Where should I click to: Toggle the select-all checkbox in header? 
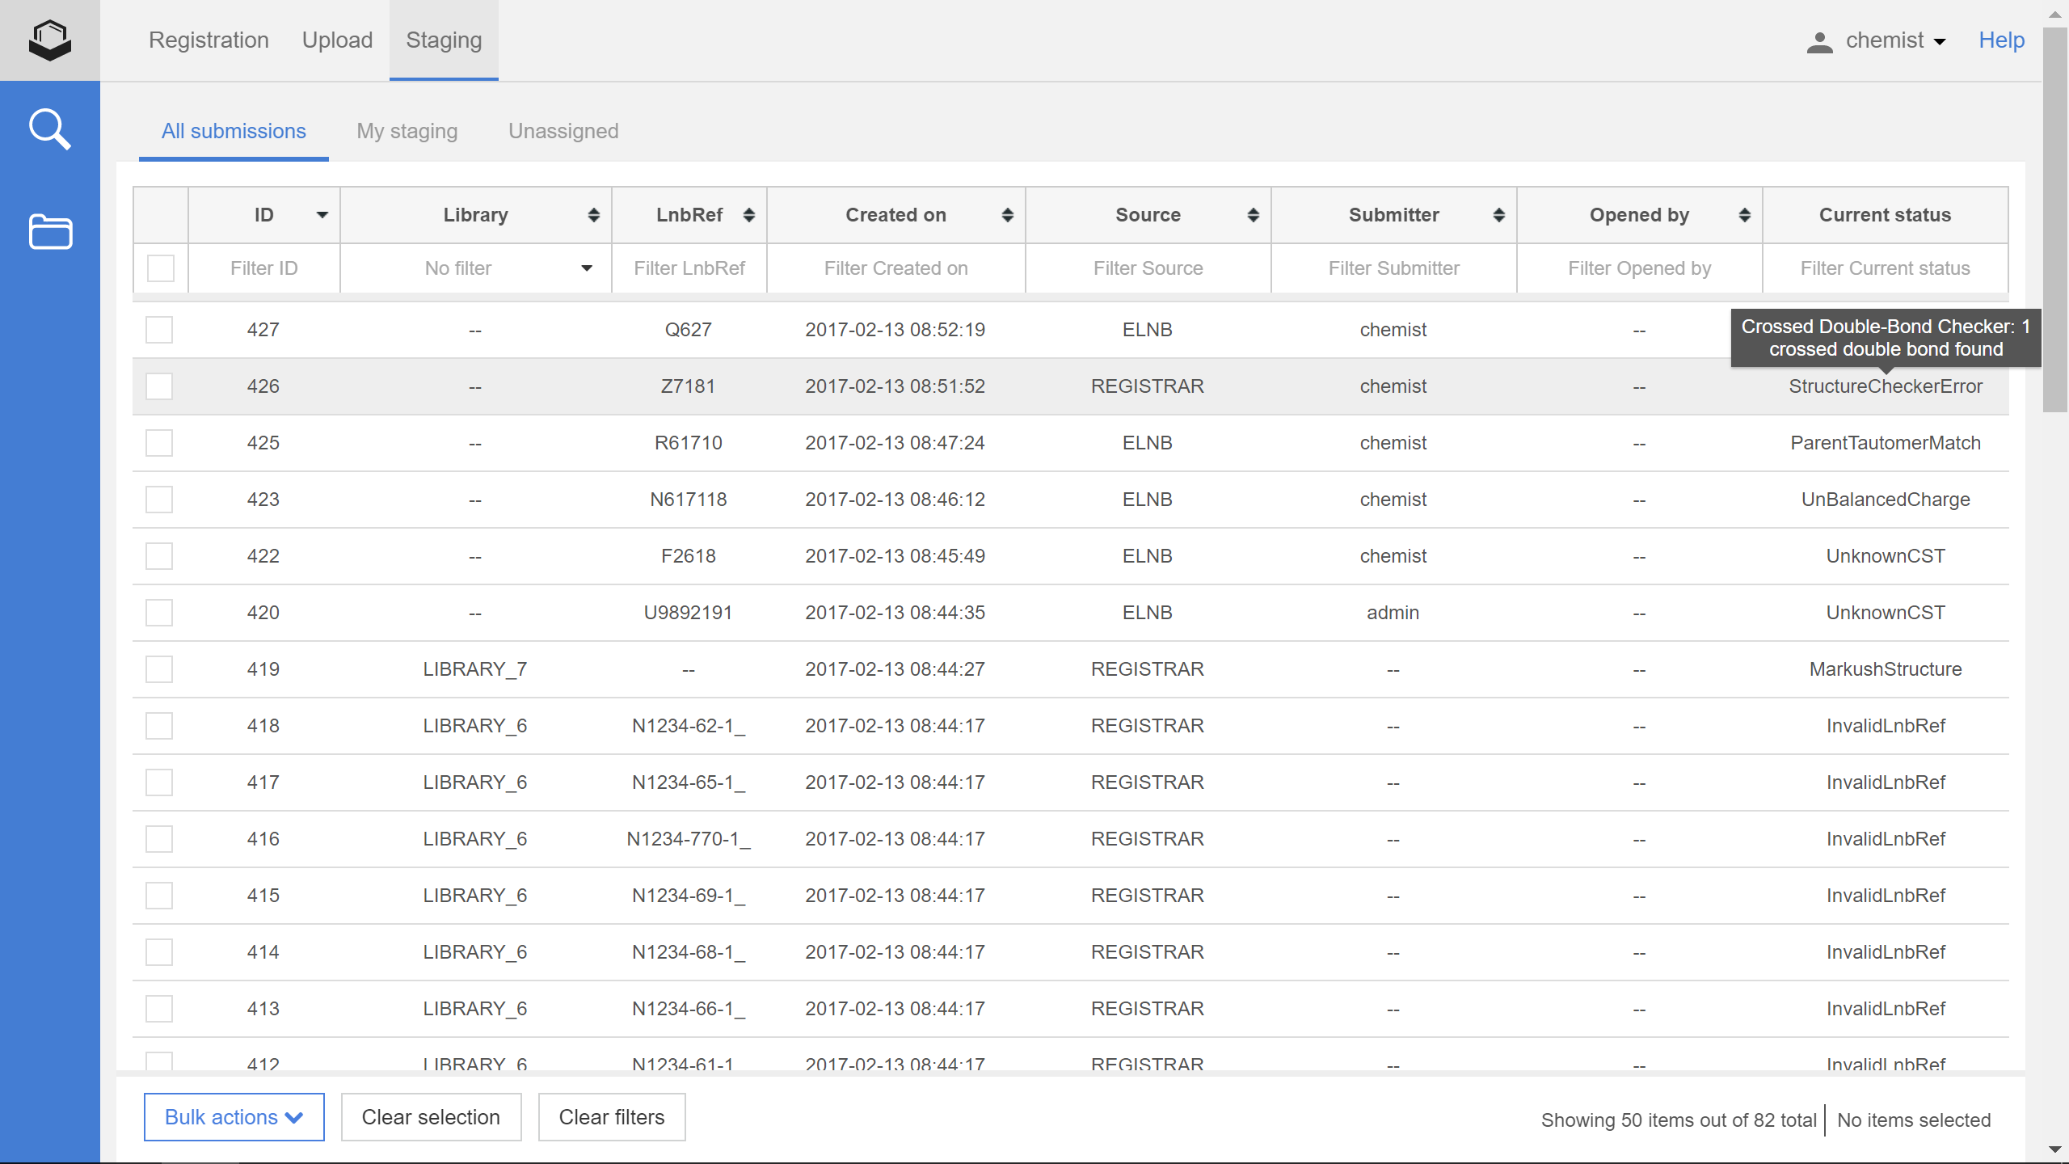[161, 268]
